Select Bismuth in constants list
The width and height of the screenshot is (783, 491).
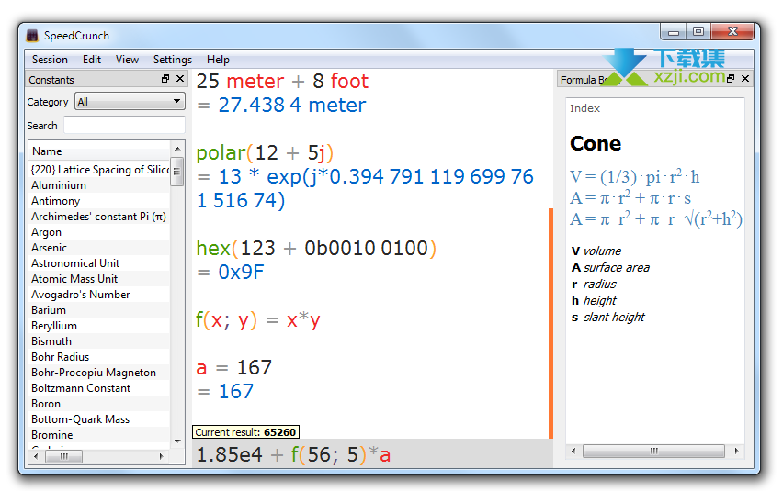[x=99, y=341]
